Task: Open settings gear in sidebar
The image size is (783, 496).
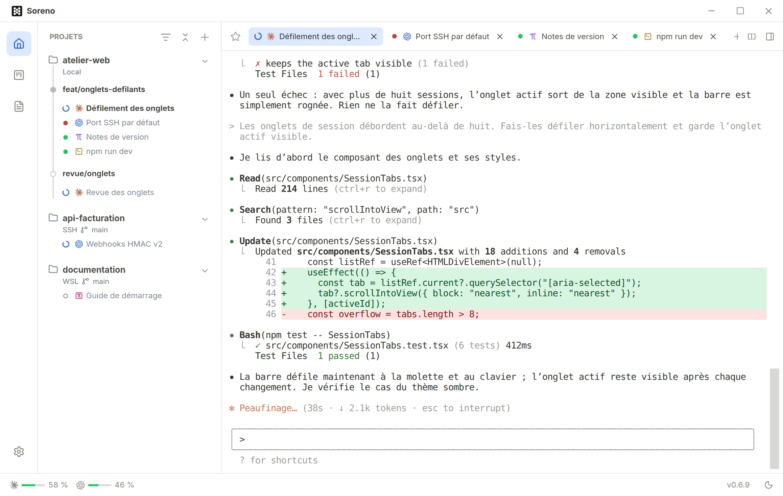Action: tap(19, 452)
